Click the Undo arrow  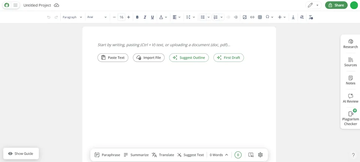click(49, 17)
